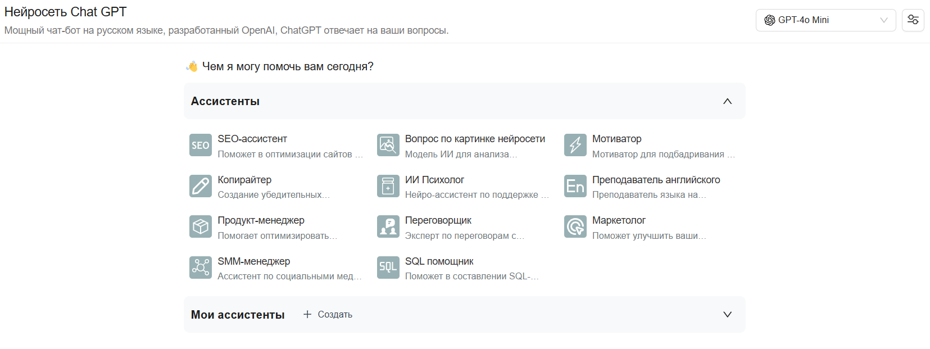Open the settings sliders icon button
The width and height of the screenshot is (930, 349).
click(x=913, y=20)
